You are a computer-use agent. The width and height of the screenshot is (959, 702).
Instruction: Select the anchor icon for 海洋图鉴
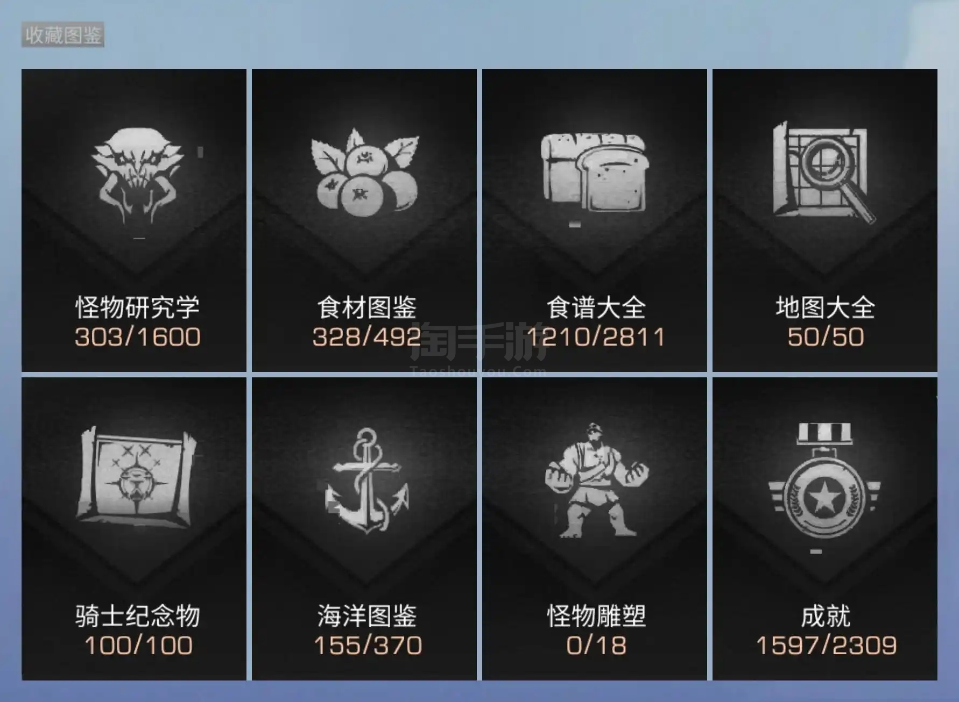coord(367,480)
